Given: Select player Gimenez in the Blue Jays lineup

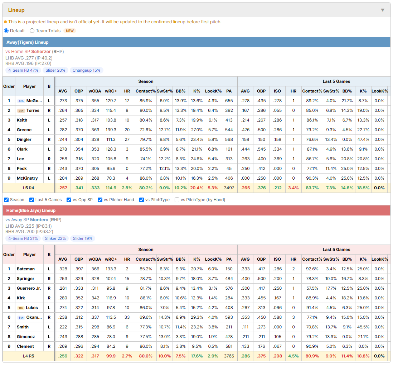Looking at the screenshot, I should click(x=26, y=337).
